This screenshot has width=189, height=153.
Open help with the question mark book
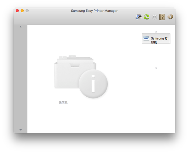click(162, 17)
